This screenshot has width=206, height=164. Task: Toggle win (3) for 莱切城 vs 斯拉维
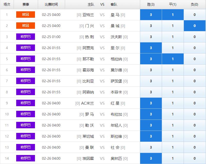click(151, 136)
